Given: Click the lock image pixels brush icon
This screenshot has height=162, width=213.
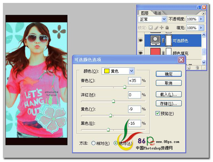Looking at the screenshot, I should 156,28.
